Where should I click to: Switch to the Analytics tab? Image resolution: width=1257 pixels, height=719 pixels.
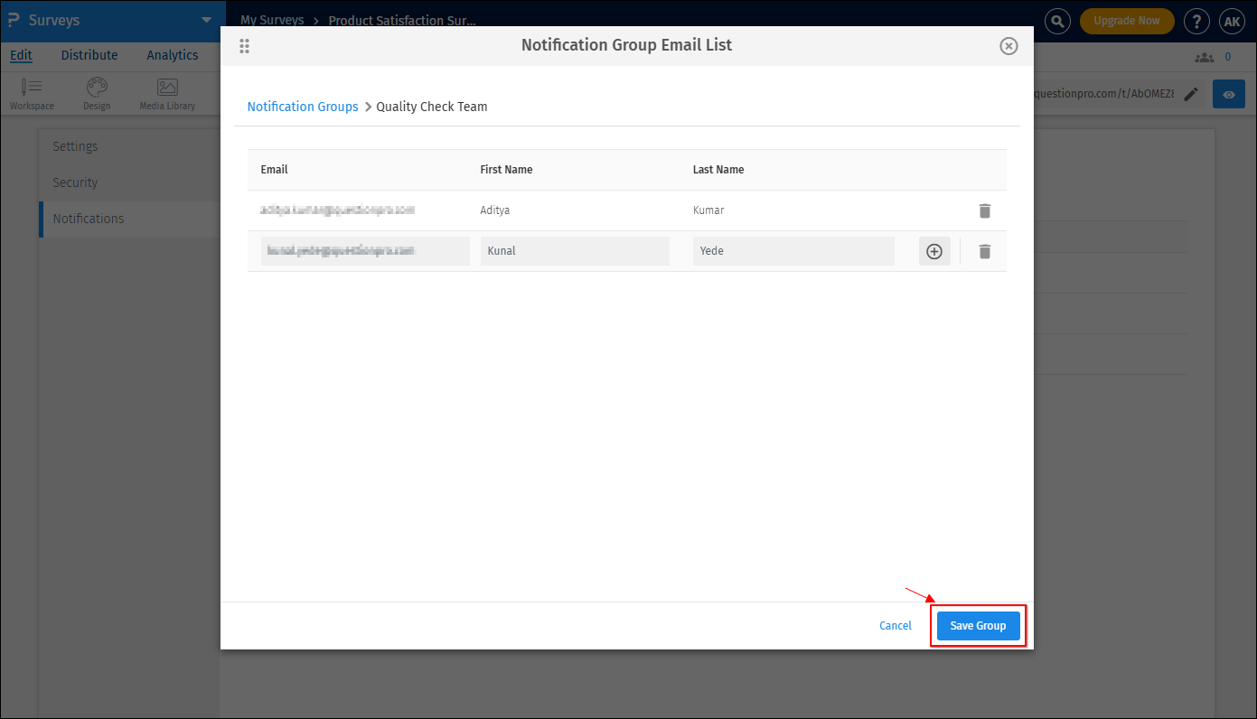click(x=173, y=55)
